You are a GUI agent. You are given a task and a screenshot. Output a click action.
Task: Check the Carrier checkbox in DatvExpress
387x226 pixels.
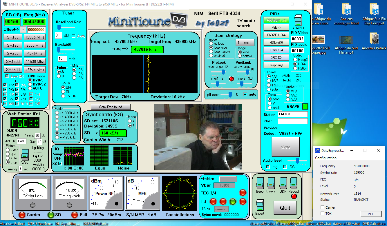click(322, 207)
